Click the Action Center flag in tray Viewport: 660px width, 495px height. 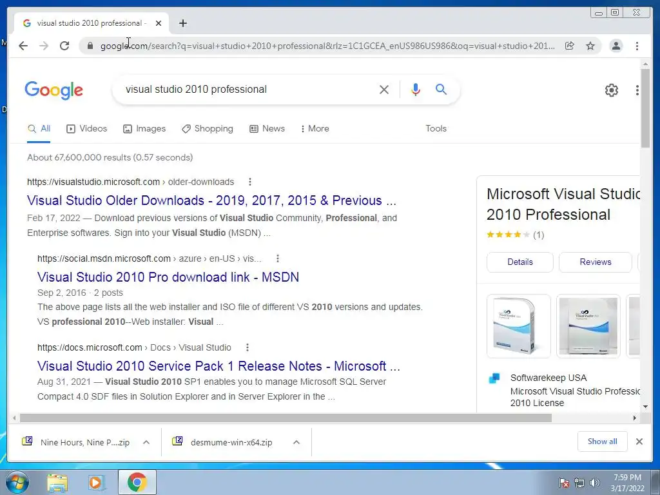coord(563,483)
